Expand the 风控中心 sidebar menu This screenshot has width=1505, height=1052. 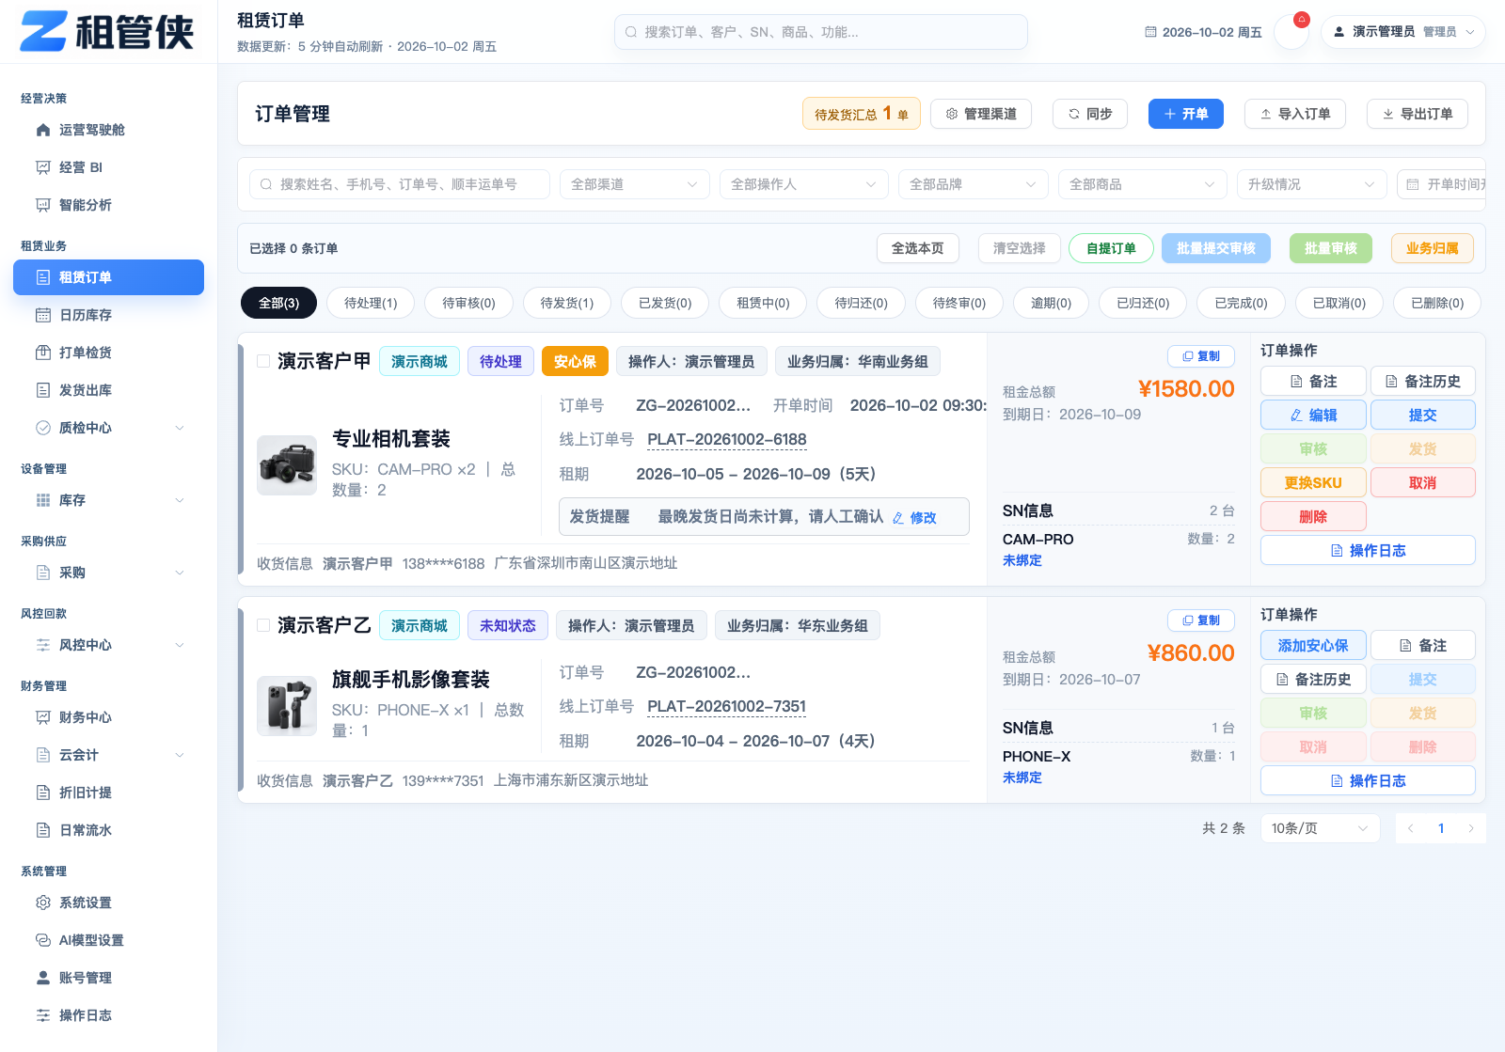point(108,645)
